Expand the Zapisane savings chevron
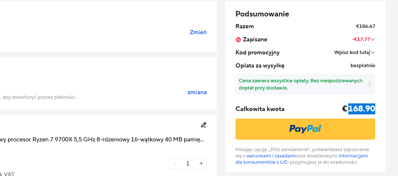This screenshot has width=398, height=176. (373, 39)
